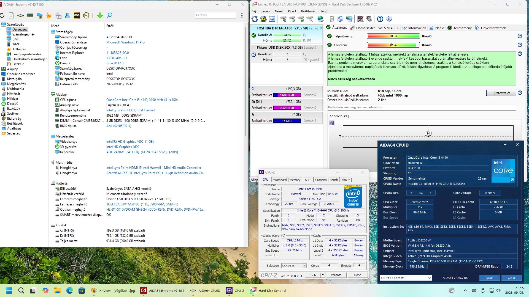Click the save floppy icon above condition graph
The width and height of the screenshot is (529, 297).
[331, 123]
